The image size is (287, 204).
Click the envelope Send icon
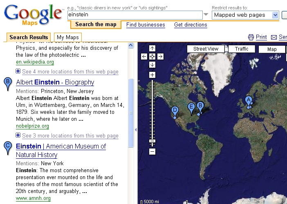point(274,38)
